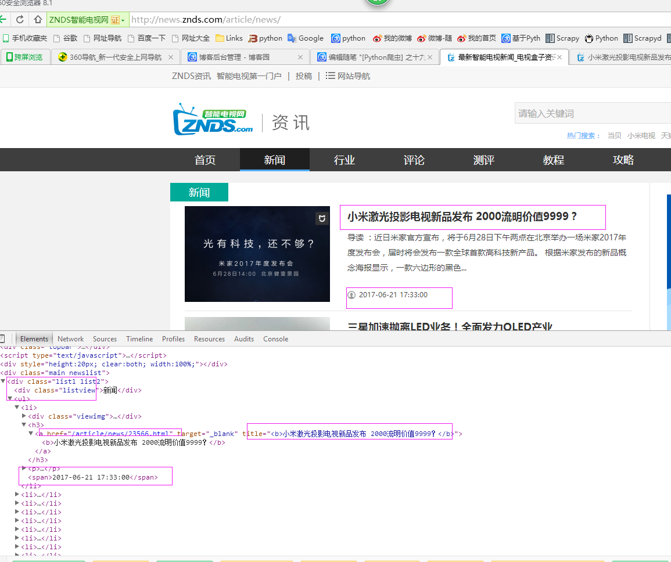Open the 小米激光投影电视新品发布 article headline
Screen dimensions: 671x562
point(462,217)
